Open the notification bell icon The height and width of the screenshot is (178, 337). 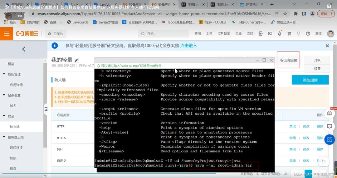pyautogui.click(x=280, y=33)
